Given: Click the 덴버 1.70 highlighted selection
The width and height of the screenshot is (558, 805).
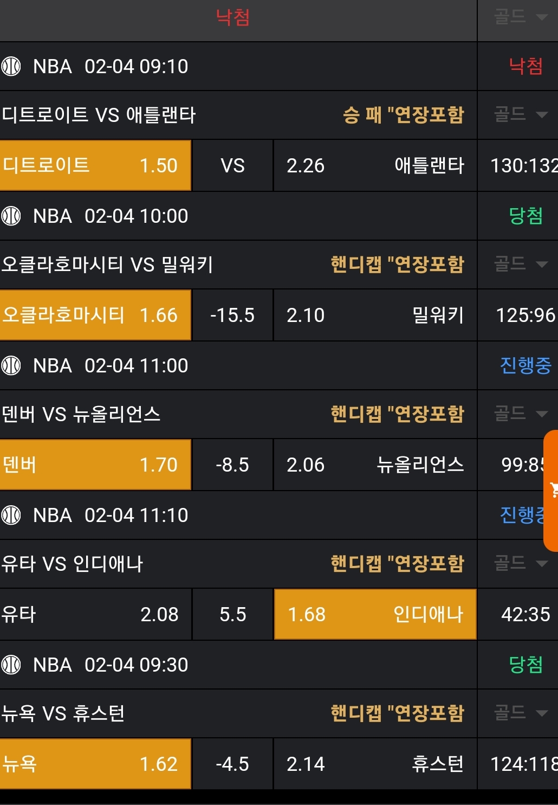Looking at the screenshot, I should 95,465.
